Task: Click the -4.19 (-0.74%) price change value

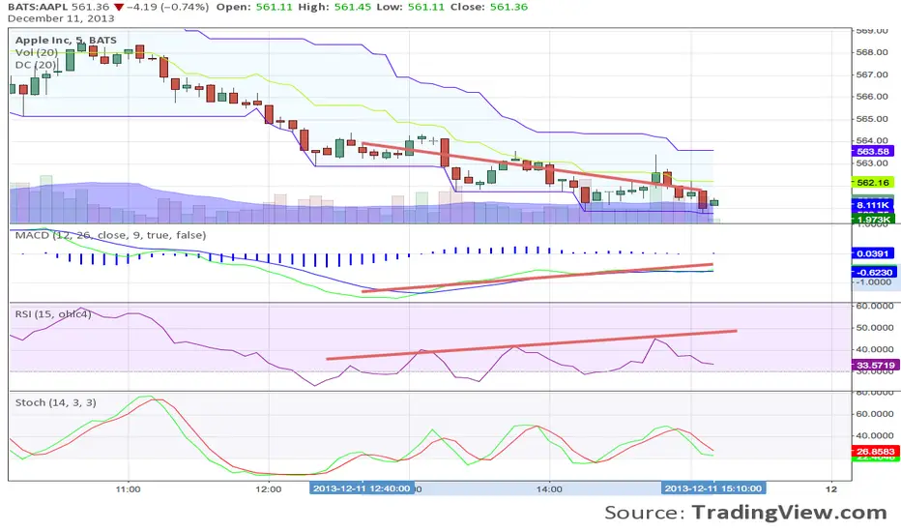Action: coord(168,7)
